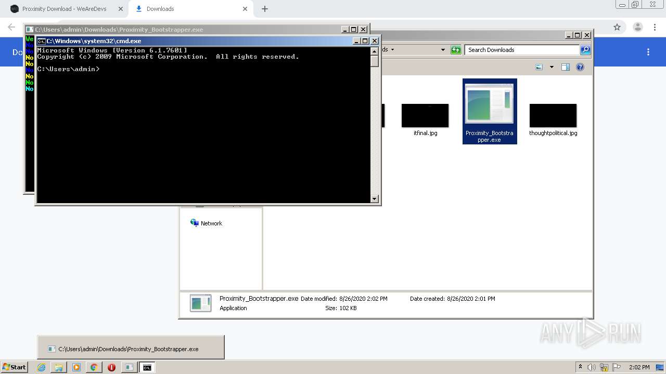The width and height of the screenshot is (666, 374).
Task: Select the itfinal.jpg thumbnail
Action: point(425,115)
